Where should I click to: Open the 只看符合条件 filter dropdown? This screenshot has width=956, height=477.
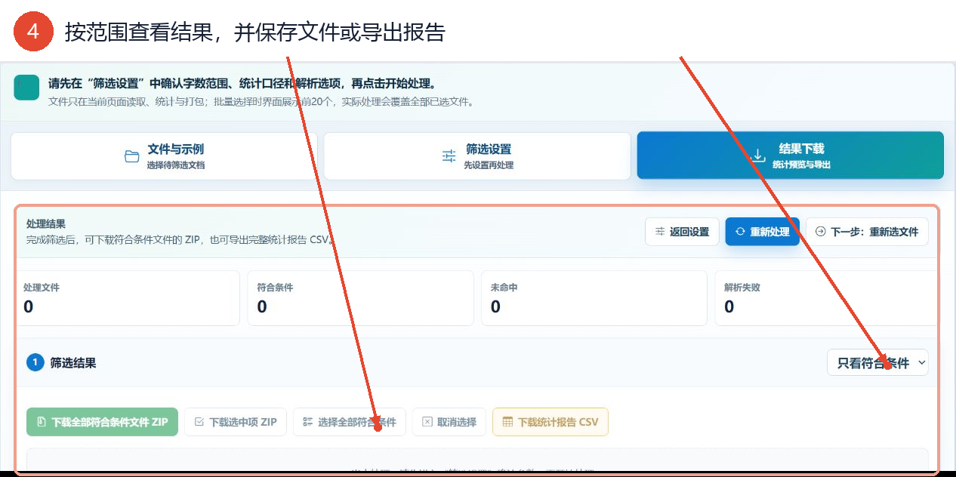tap(877, 362)
